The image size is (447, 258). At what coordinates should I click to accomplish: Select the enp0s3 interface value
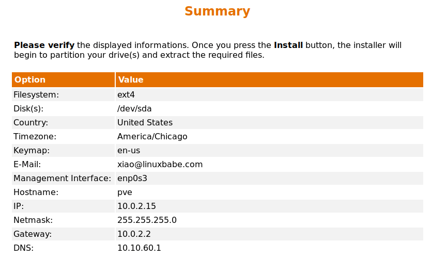point(133,179)
